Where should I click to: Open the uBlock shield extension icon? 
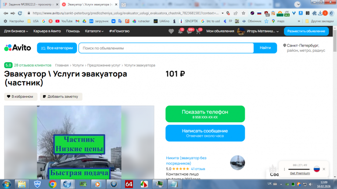[266, 14]
